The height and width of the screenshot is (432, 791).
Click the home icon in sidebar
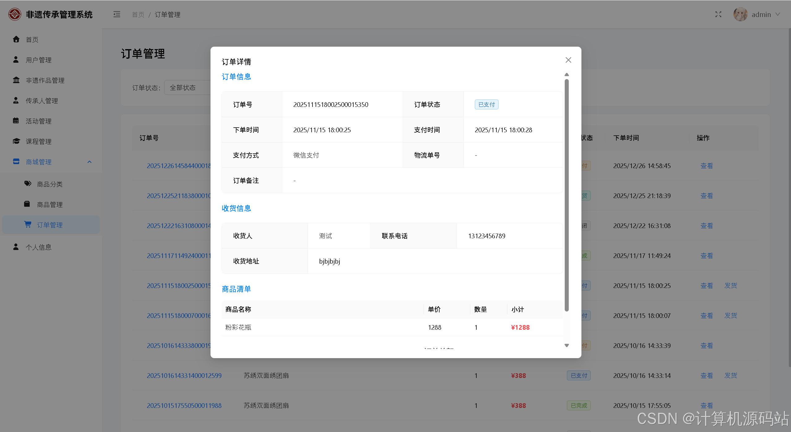coord(16,39)
